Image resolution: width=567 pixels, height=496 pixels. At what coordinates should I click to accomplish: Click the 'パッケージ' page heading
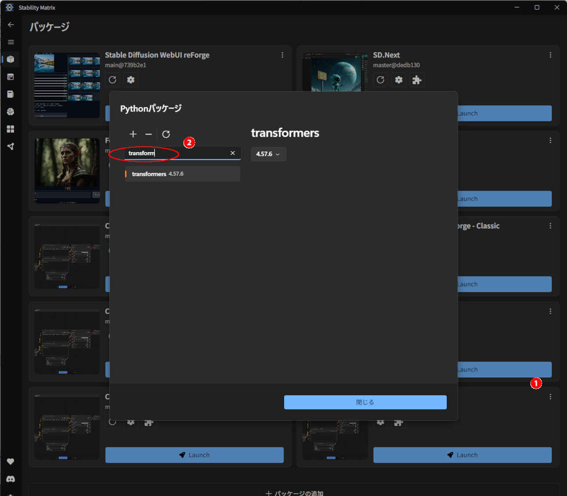point(50,27)
